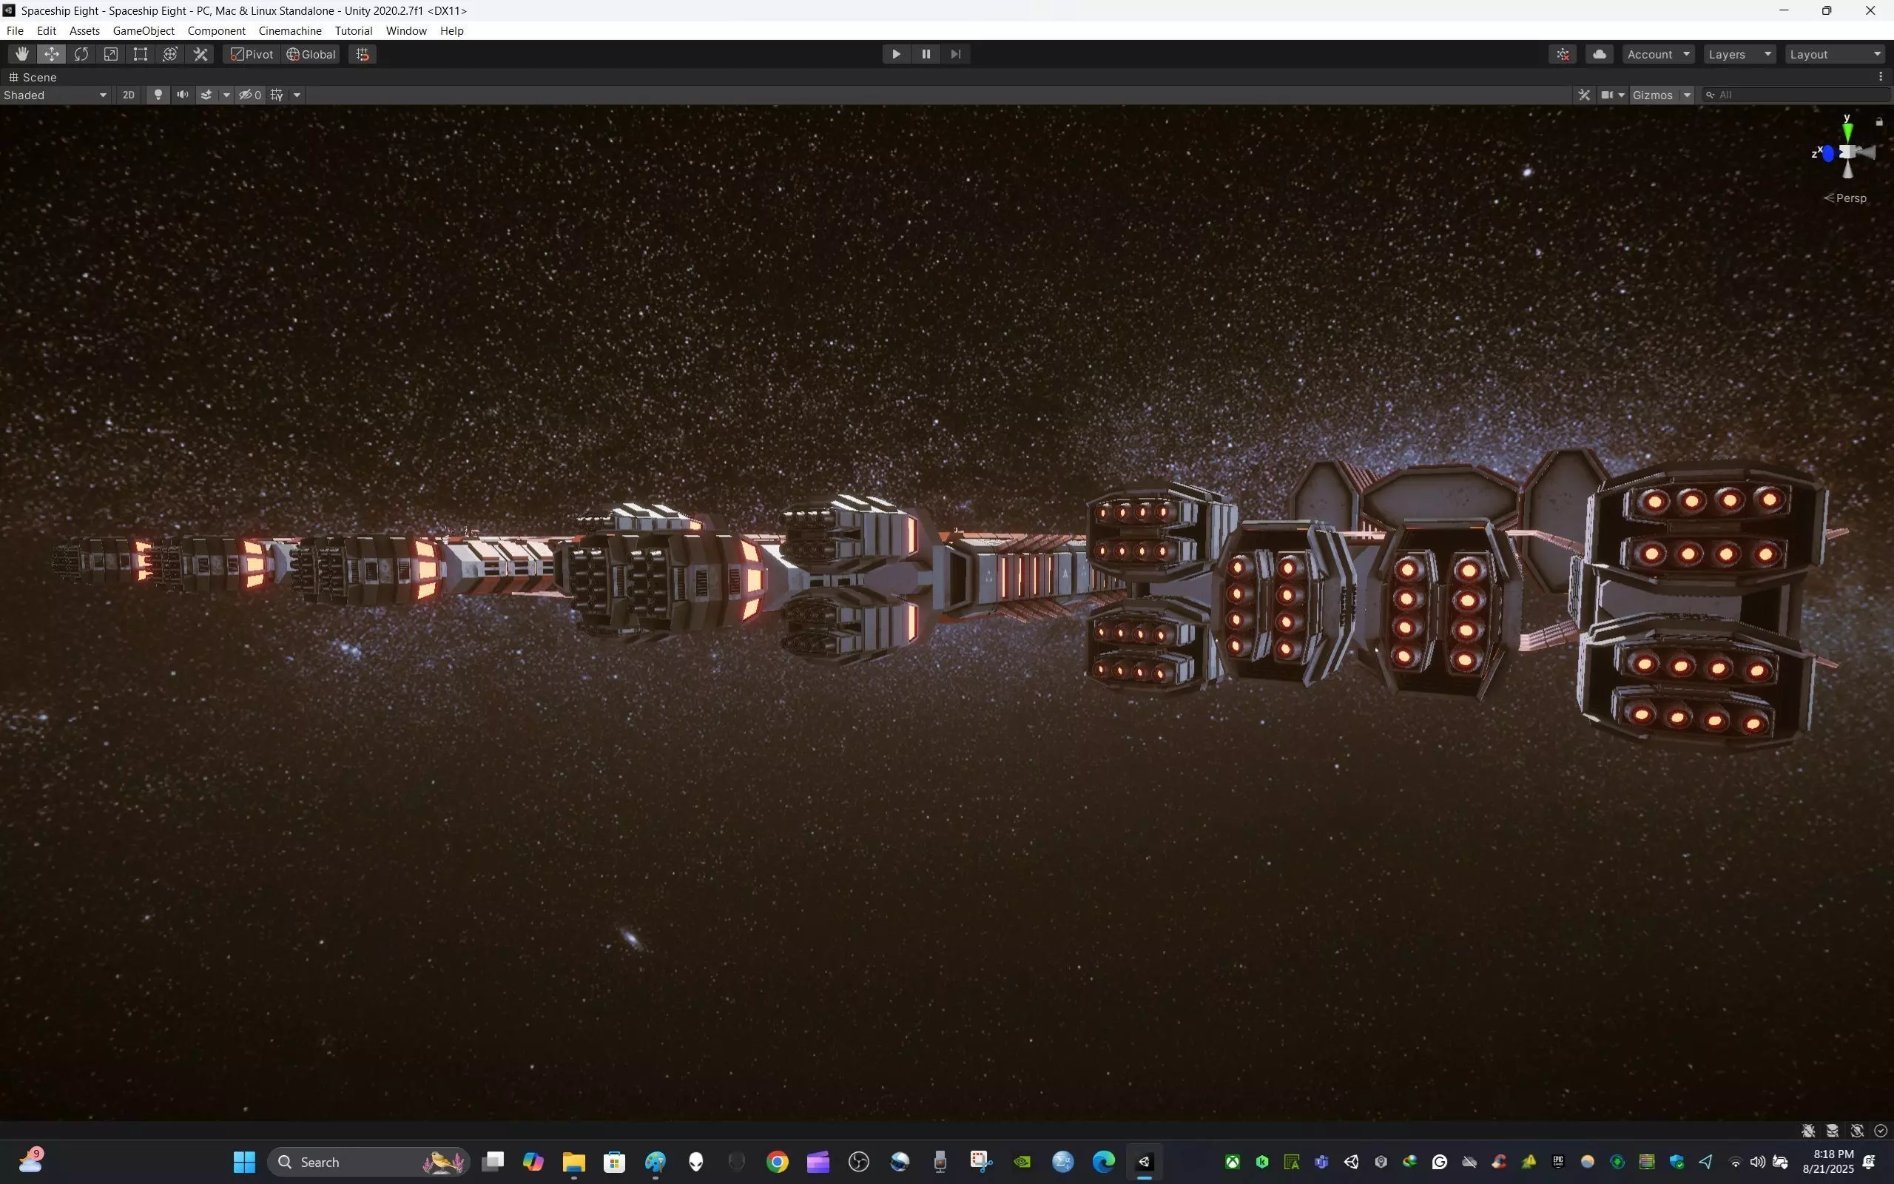Switch Global handle rotation button
Screen dimensions: 1894x1184
[x=311, y=54]
